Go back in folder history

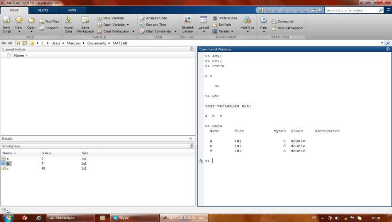4,43
